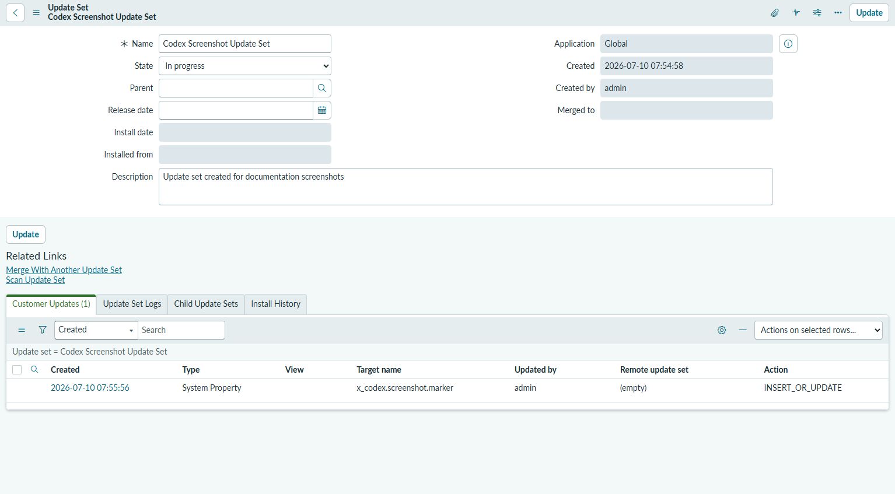Click the list Search box
Viewport: 895px width, 494px height.
181,330
